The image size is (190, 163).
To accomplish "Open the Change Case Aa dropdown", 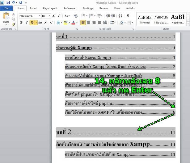I will [x=67, y=16].
